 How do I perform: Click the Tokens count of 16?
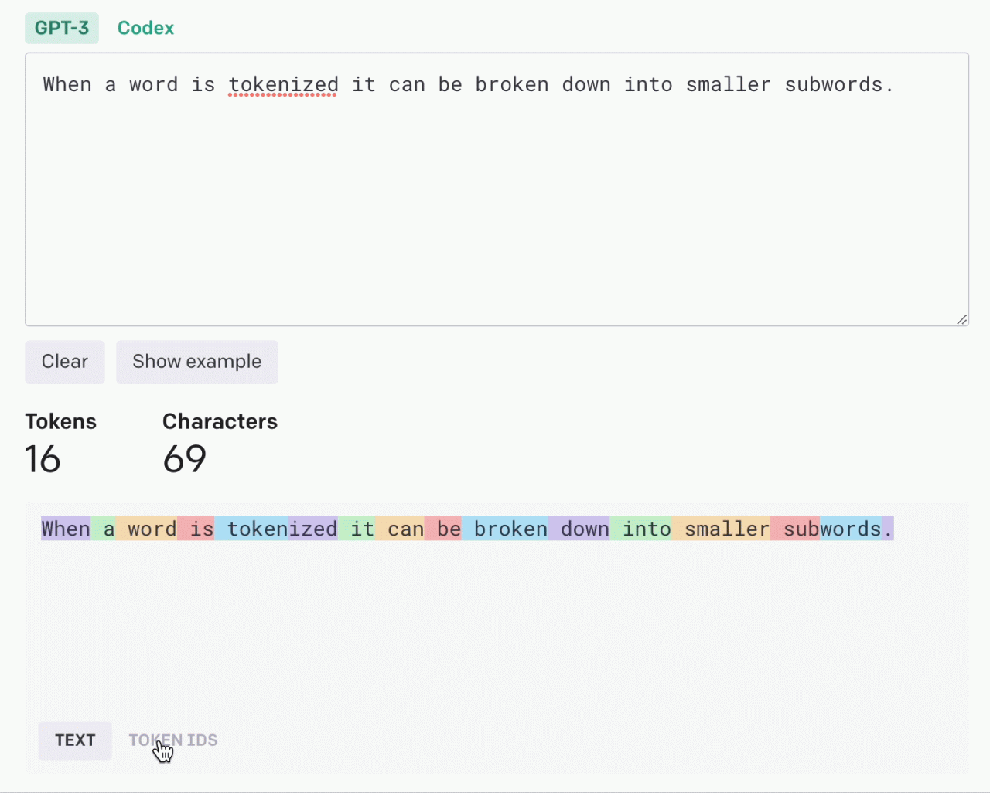coord(43,459)
